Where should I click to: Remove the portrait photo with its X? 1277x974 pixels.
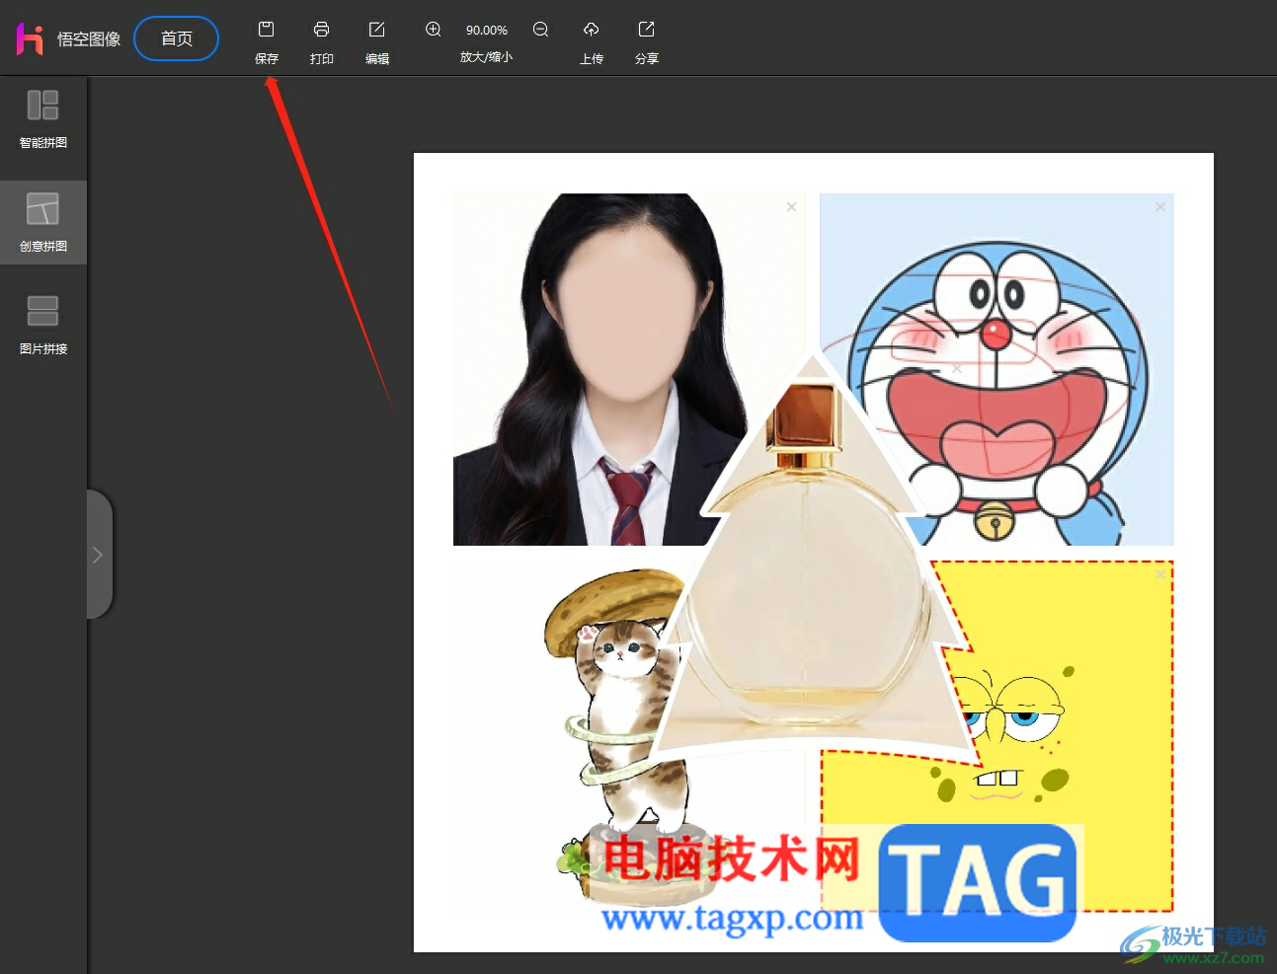[791, 206]
